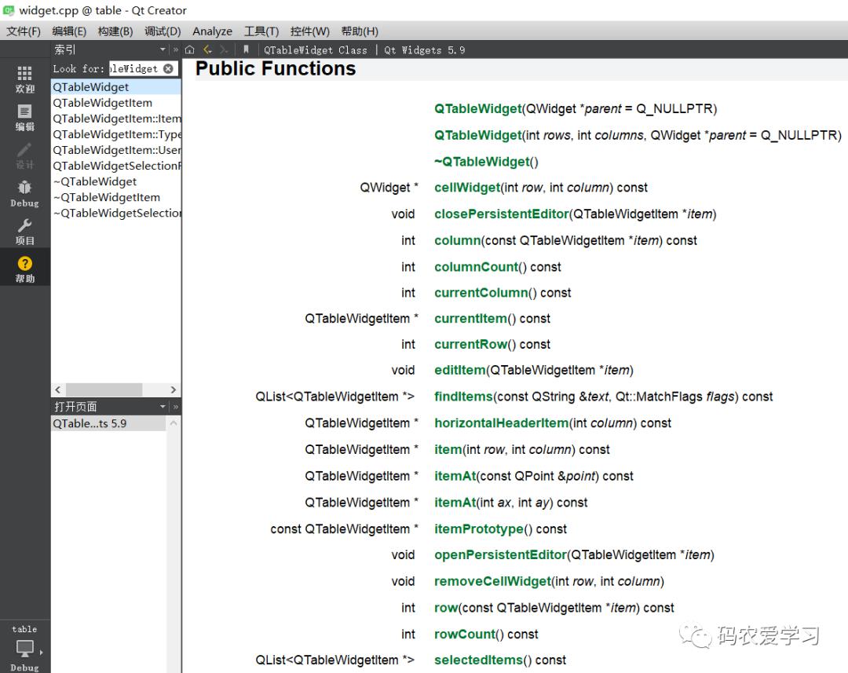
Task: Follow the findItems function link
Action: point(463,397)
